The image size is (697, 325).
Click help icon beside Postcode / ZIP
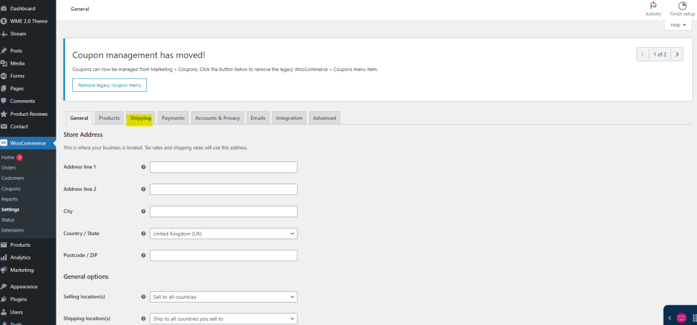click(143, 256)
